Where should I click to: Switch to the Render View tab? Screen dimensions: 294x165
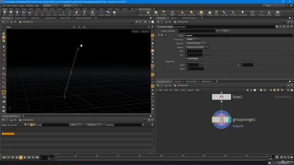[x=35, y=18]
